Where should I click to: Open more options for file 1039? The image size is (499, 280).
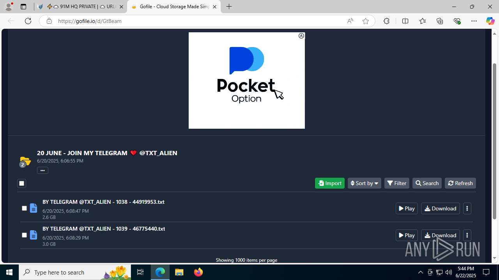(467, 235)
